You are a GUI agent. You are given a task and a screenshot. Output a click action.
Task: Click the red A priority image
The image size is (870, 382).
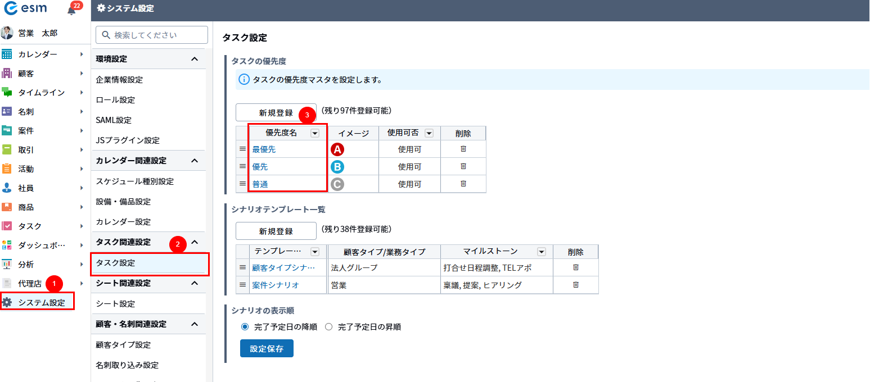click(337, 149)
